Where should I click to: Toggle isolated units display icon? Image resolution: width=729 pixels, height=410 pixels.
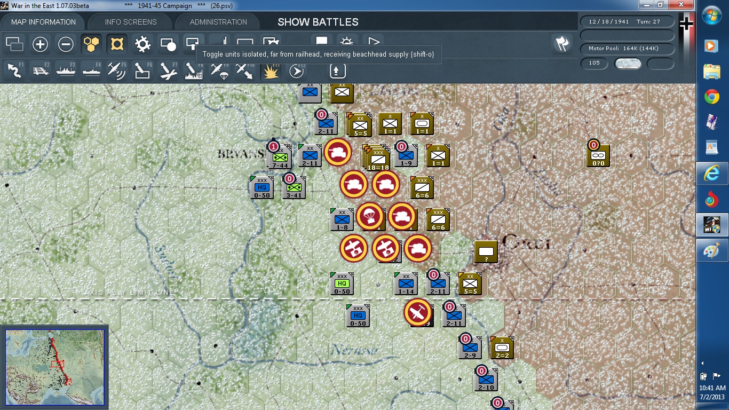[192, 43]
